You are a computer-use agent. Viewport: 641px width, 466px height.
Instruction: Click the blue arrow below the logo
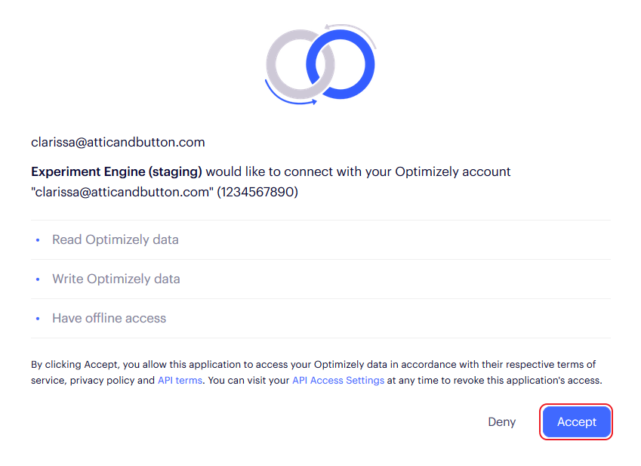[289, 95]
